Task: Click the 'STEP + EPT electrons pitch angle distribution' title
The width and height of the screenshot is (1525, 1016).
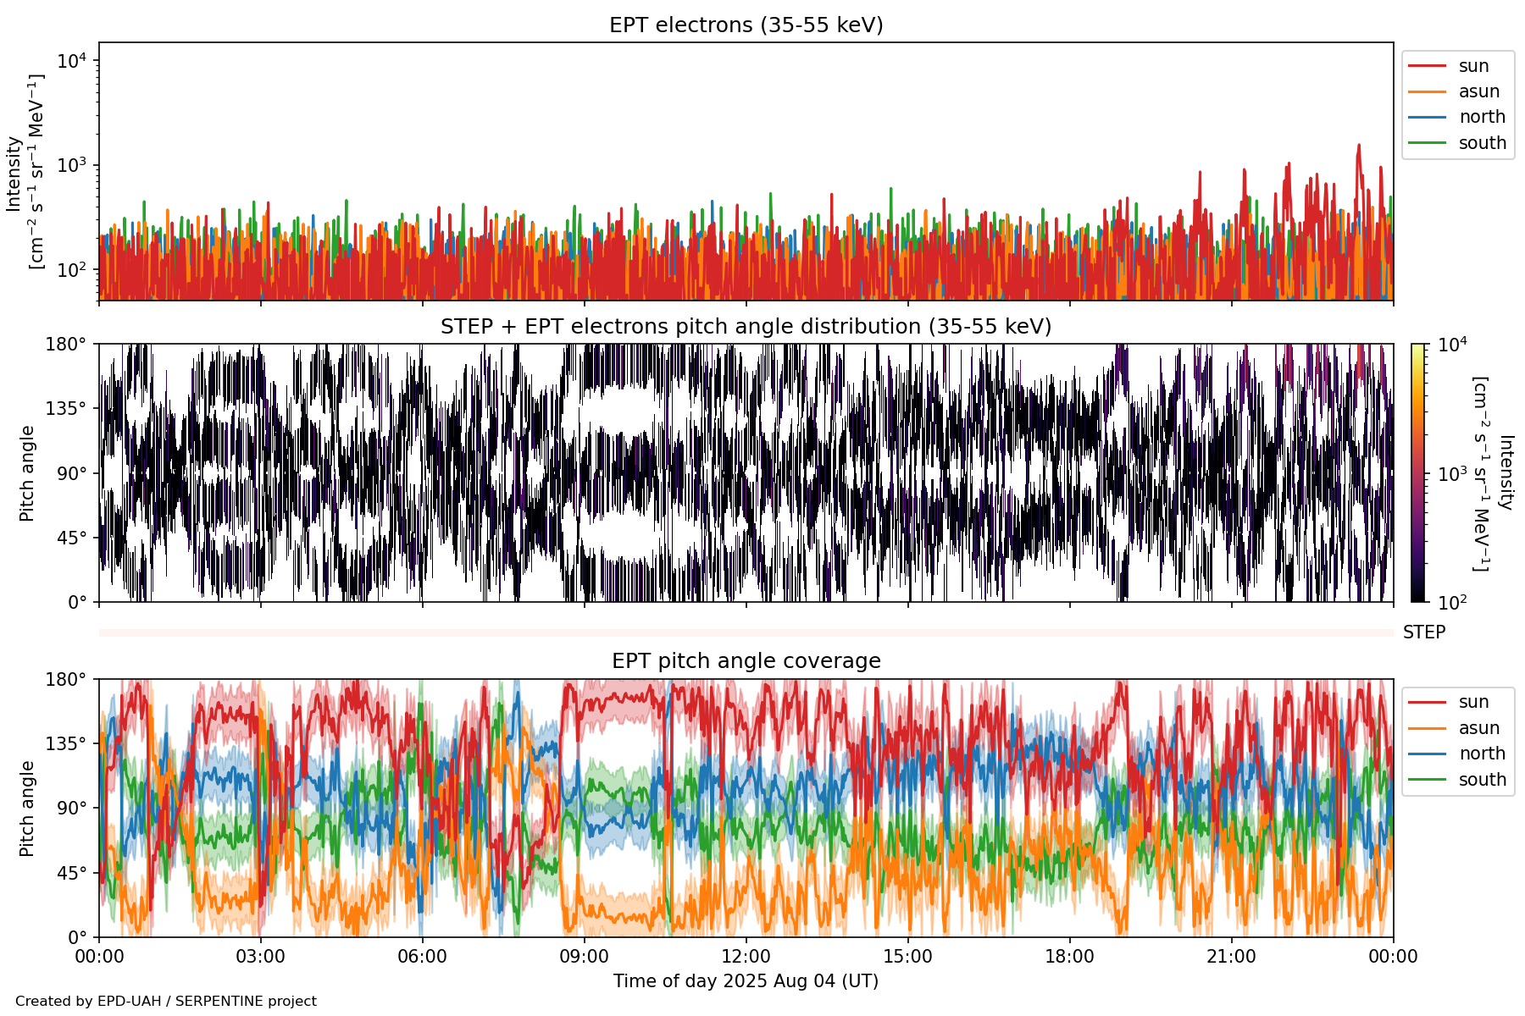Action: pyautogui.click(x=746, y=327)
